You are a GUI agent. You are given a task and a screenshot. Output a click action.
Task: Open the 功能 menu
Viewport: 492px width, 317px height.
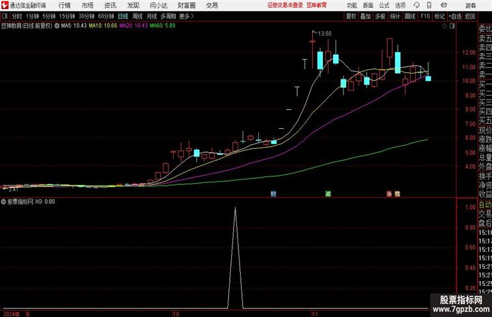coord(351,5)
